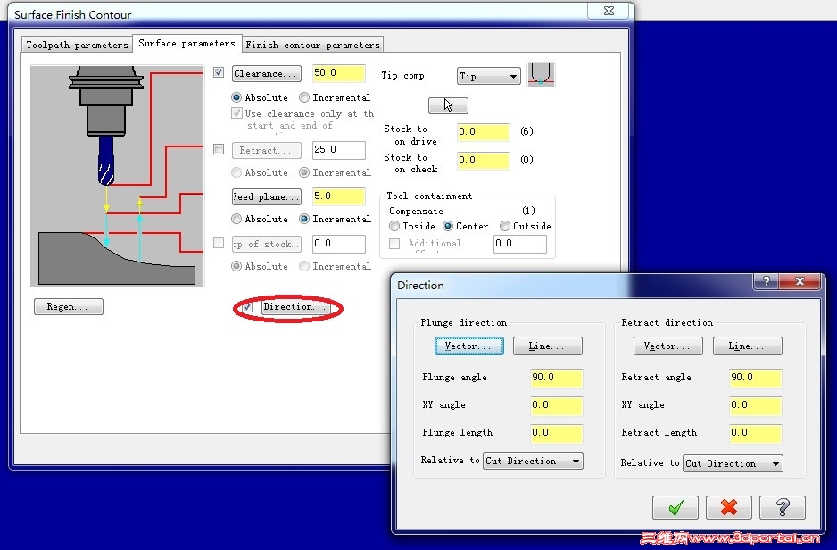This screenshot has width=837, height=550.
Task: Select Incremental radio under Feed plane
Action: pyautogui.click(x=304, y=219)
